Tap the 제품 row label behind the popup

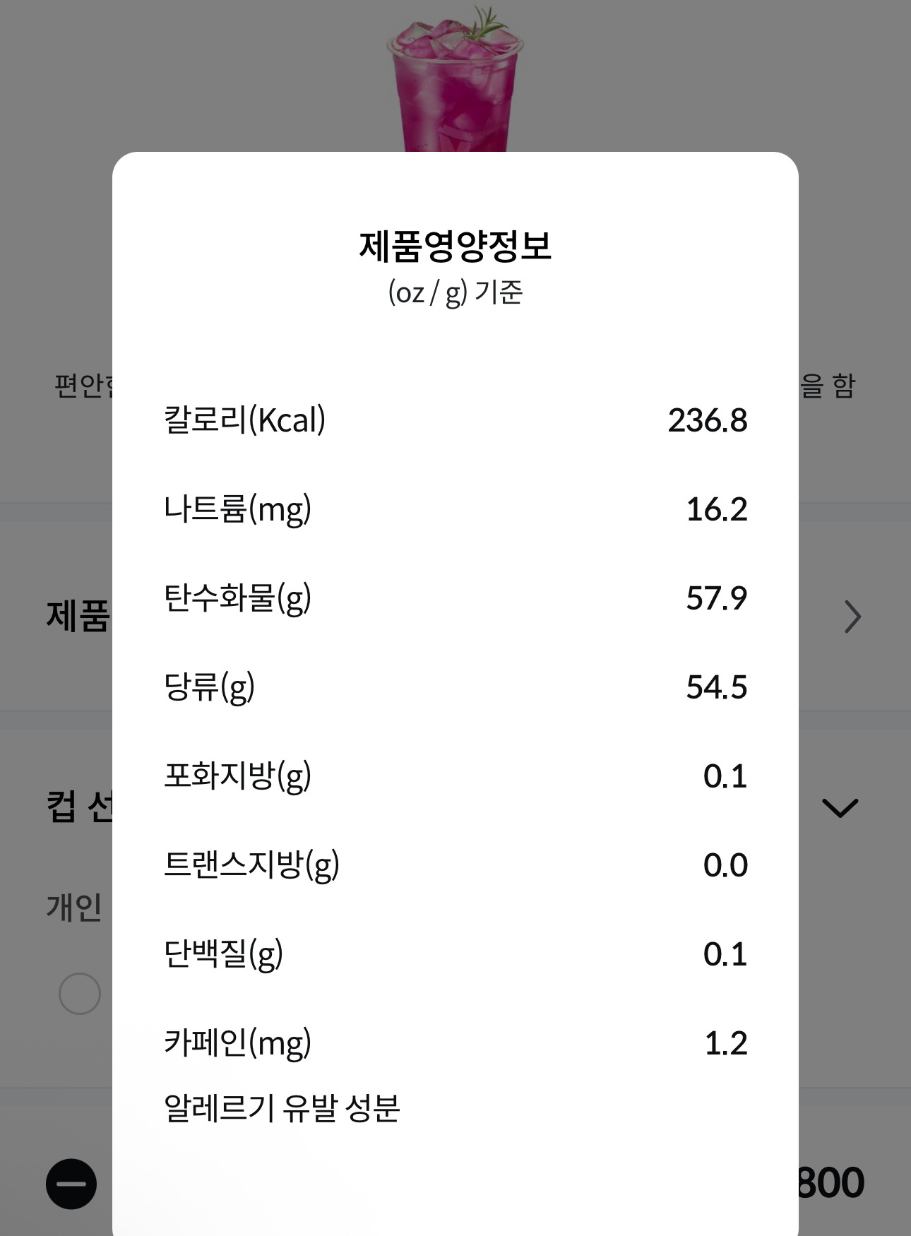pos(78,615)
